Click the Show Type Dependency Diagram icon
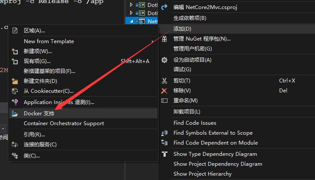Screen dimensions: 315x180 (164, 154)
